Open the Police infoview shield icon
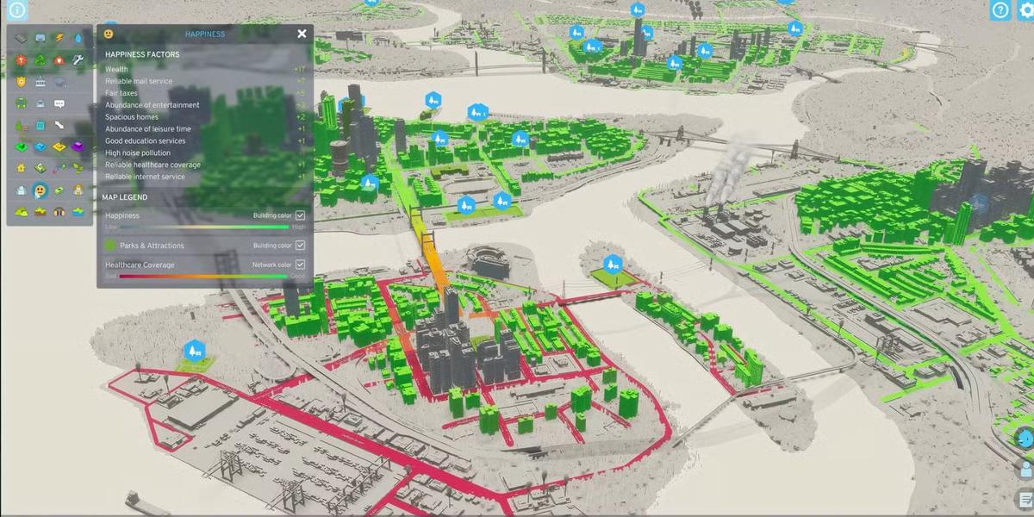Screen dimensions: 1034x517 (20, 82)
